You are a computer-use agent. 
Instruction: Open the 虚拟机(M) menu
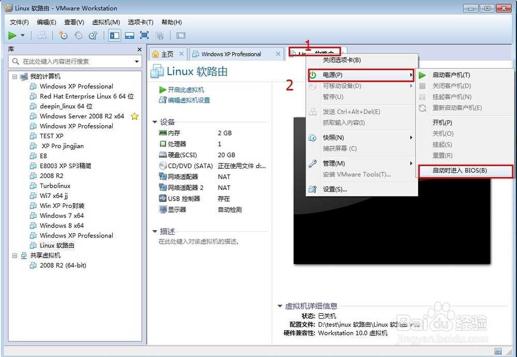click(106, 22)
